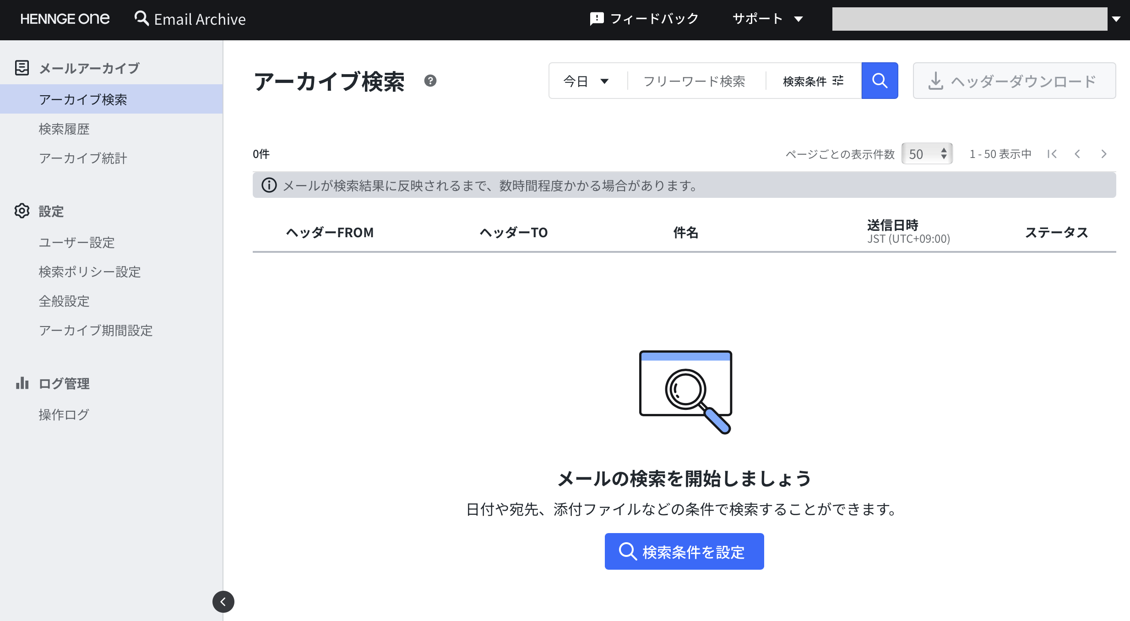The height and width of the screenshot is (621, 1130).
Task: Open the 今日 date range dropdown
Action: coord(587,81)
